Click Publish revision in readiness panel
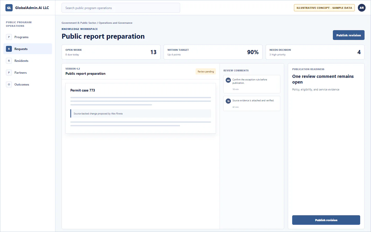This screenshot has width=371, height=232. click(x=326, y=220)
